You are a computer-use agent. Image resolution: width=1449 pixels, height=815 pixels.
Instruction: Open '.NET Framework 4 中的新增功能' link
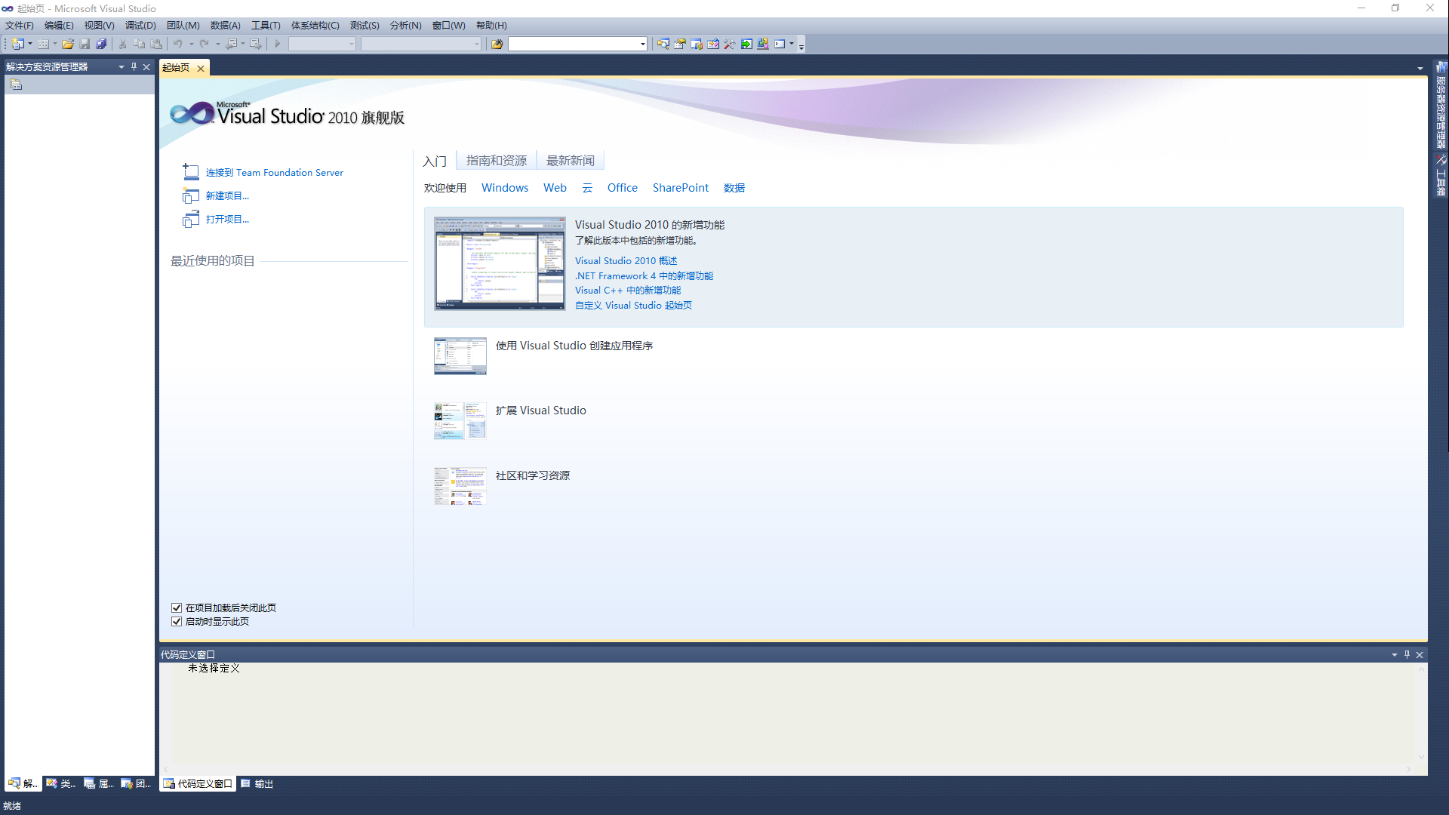coord(644,275)
